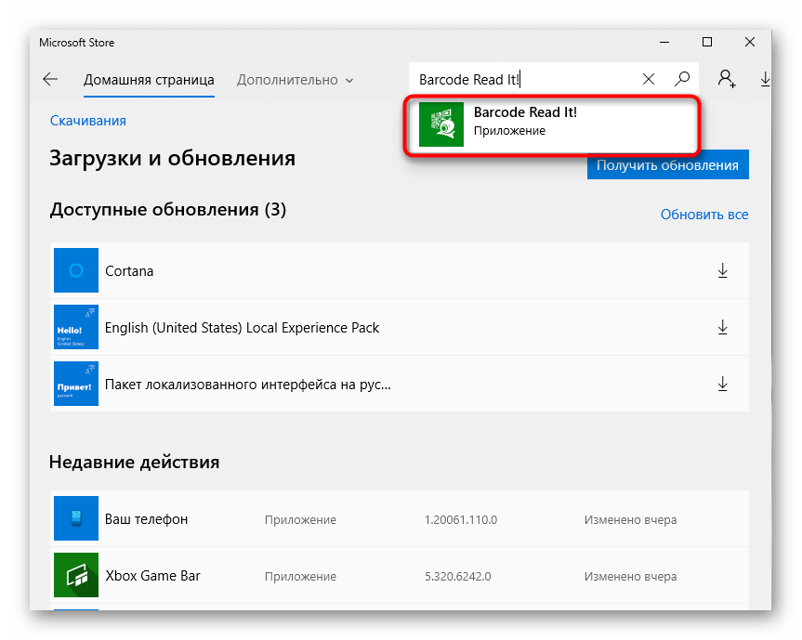Select Barcode Read It! search suggestion
The width and height of the screenshot is (802, 640).
(552, 124)
